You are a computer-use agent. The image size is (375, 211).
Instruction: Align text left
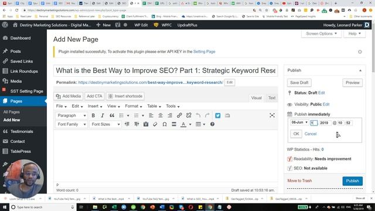pos(151,115)
